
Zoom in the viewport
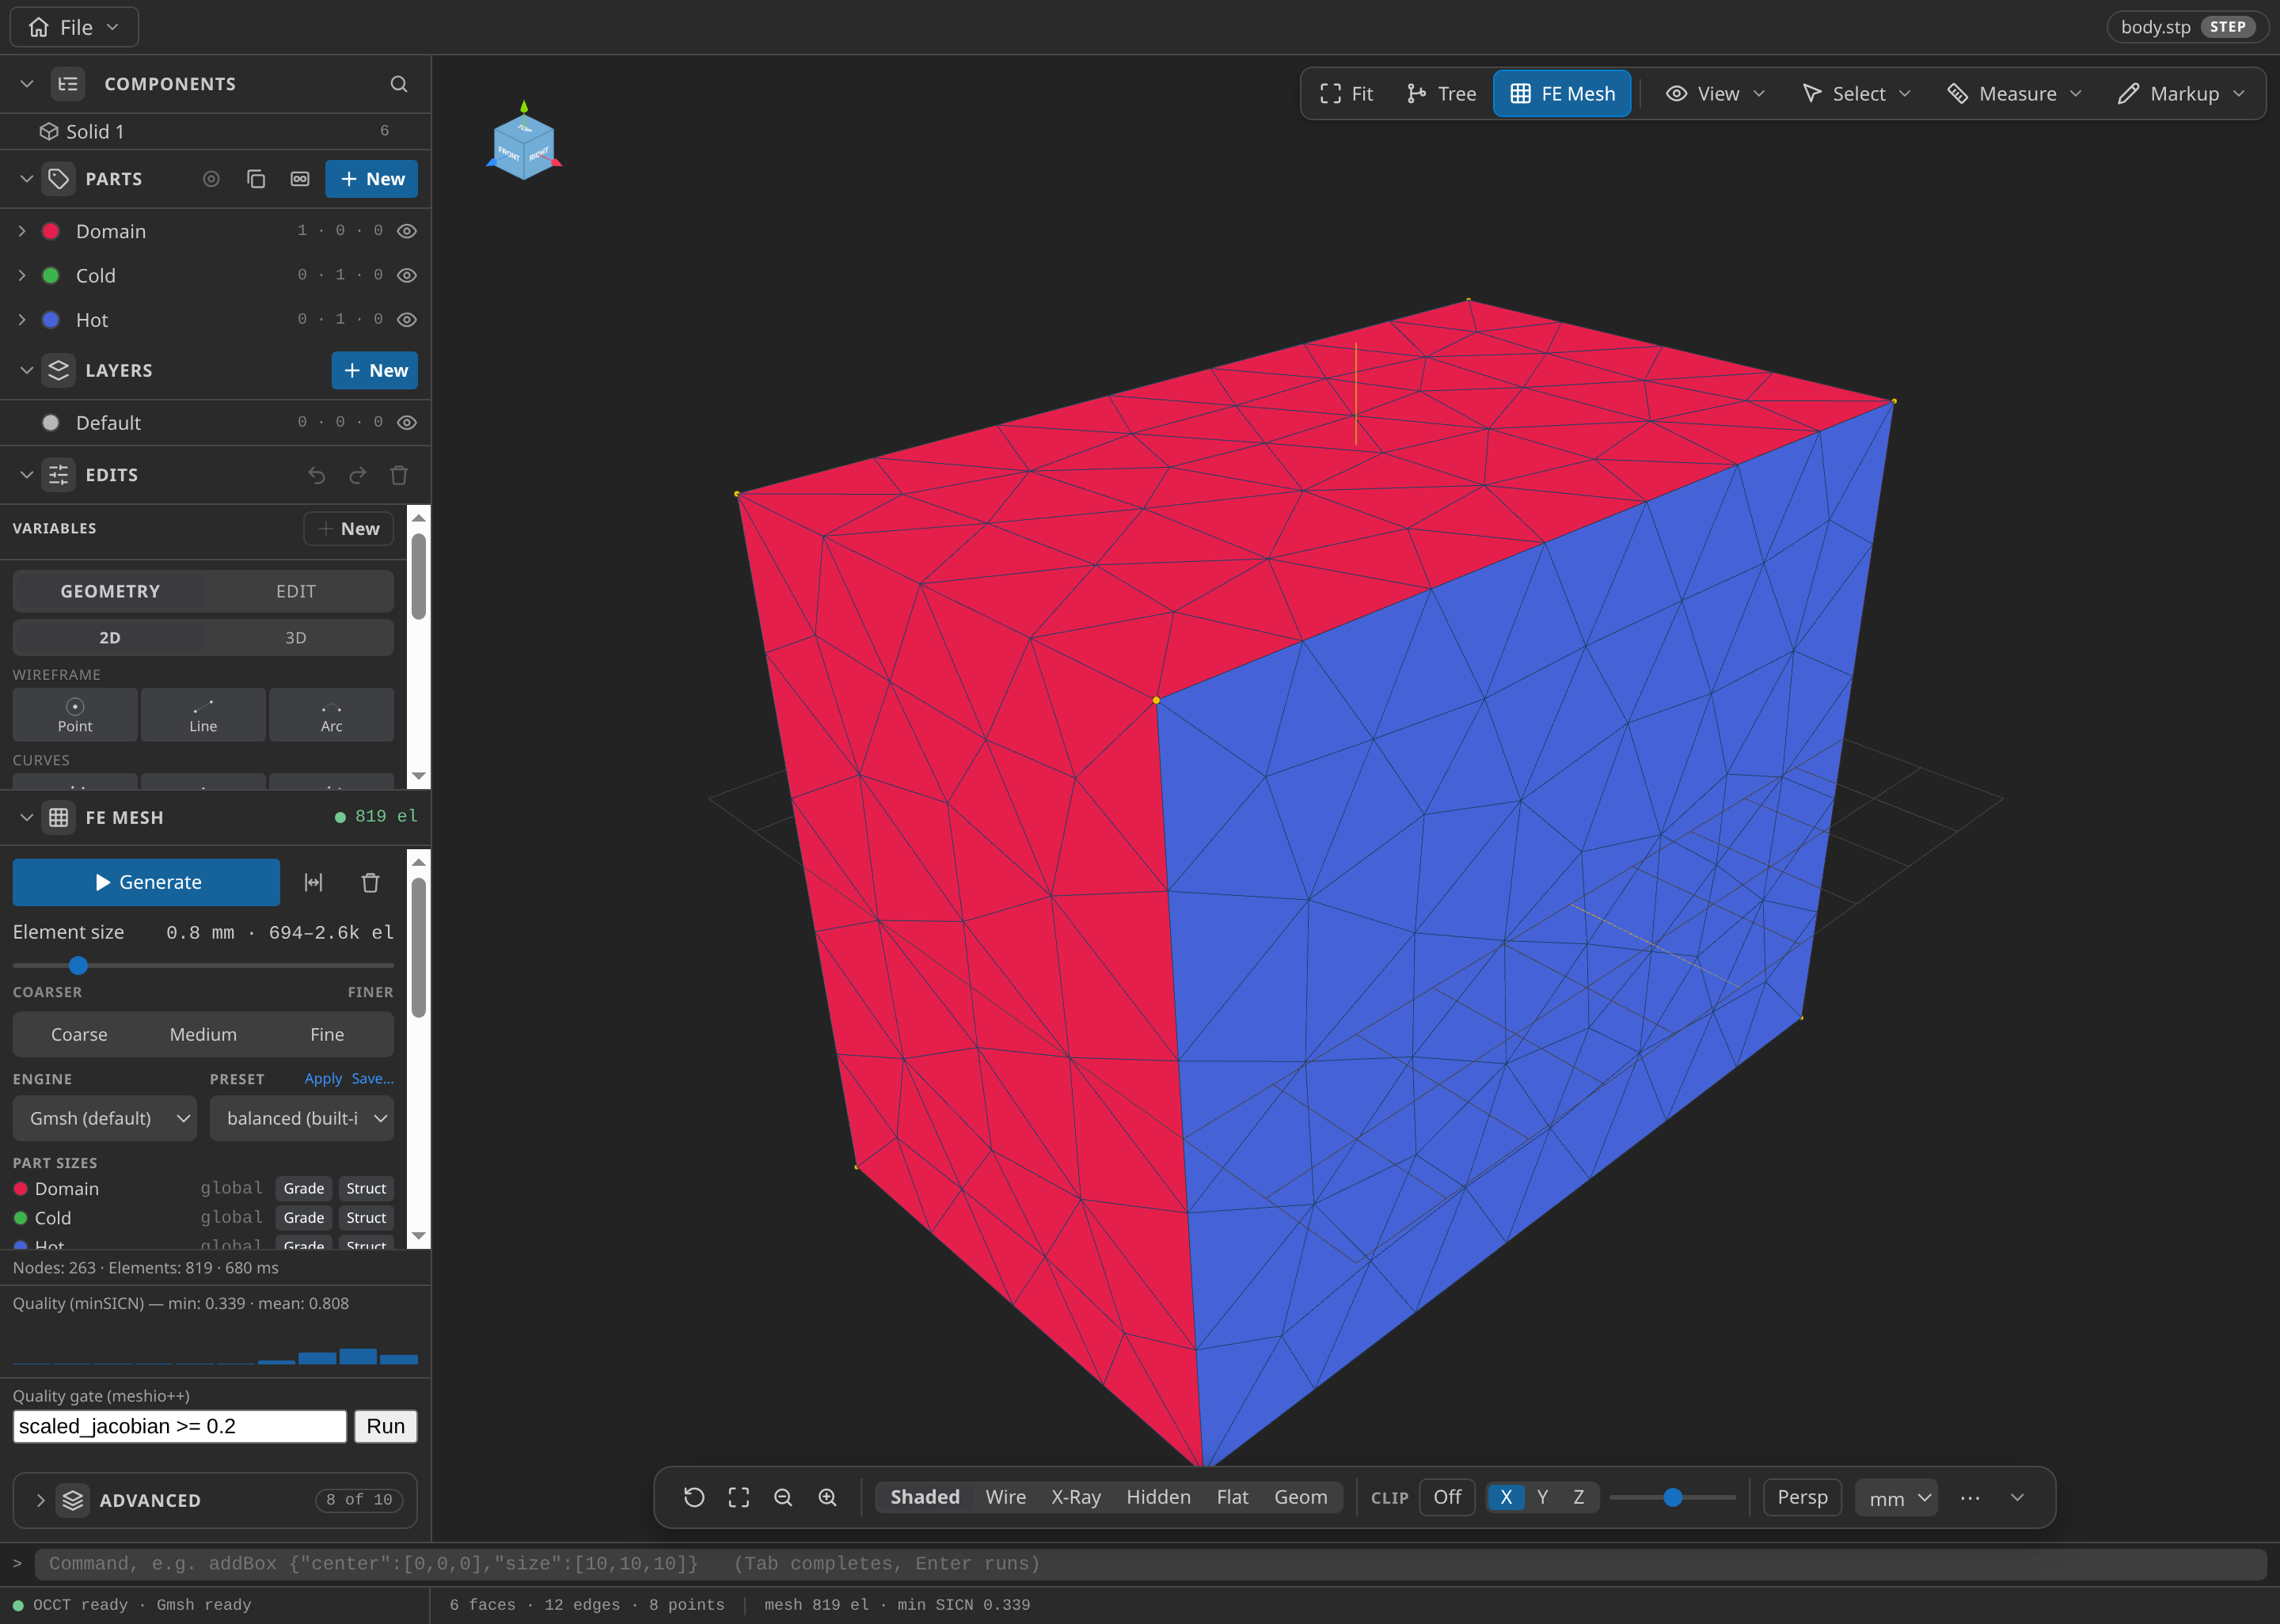[x=828, y=1497]
